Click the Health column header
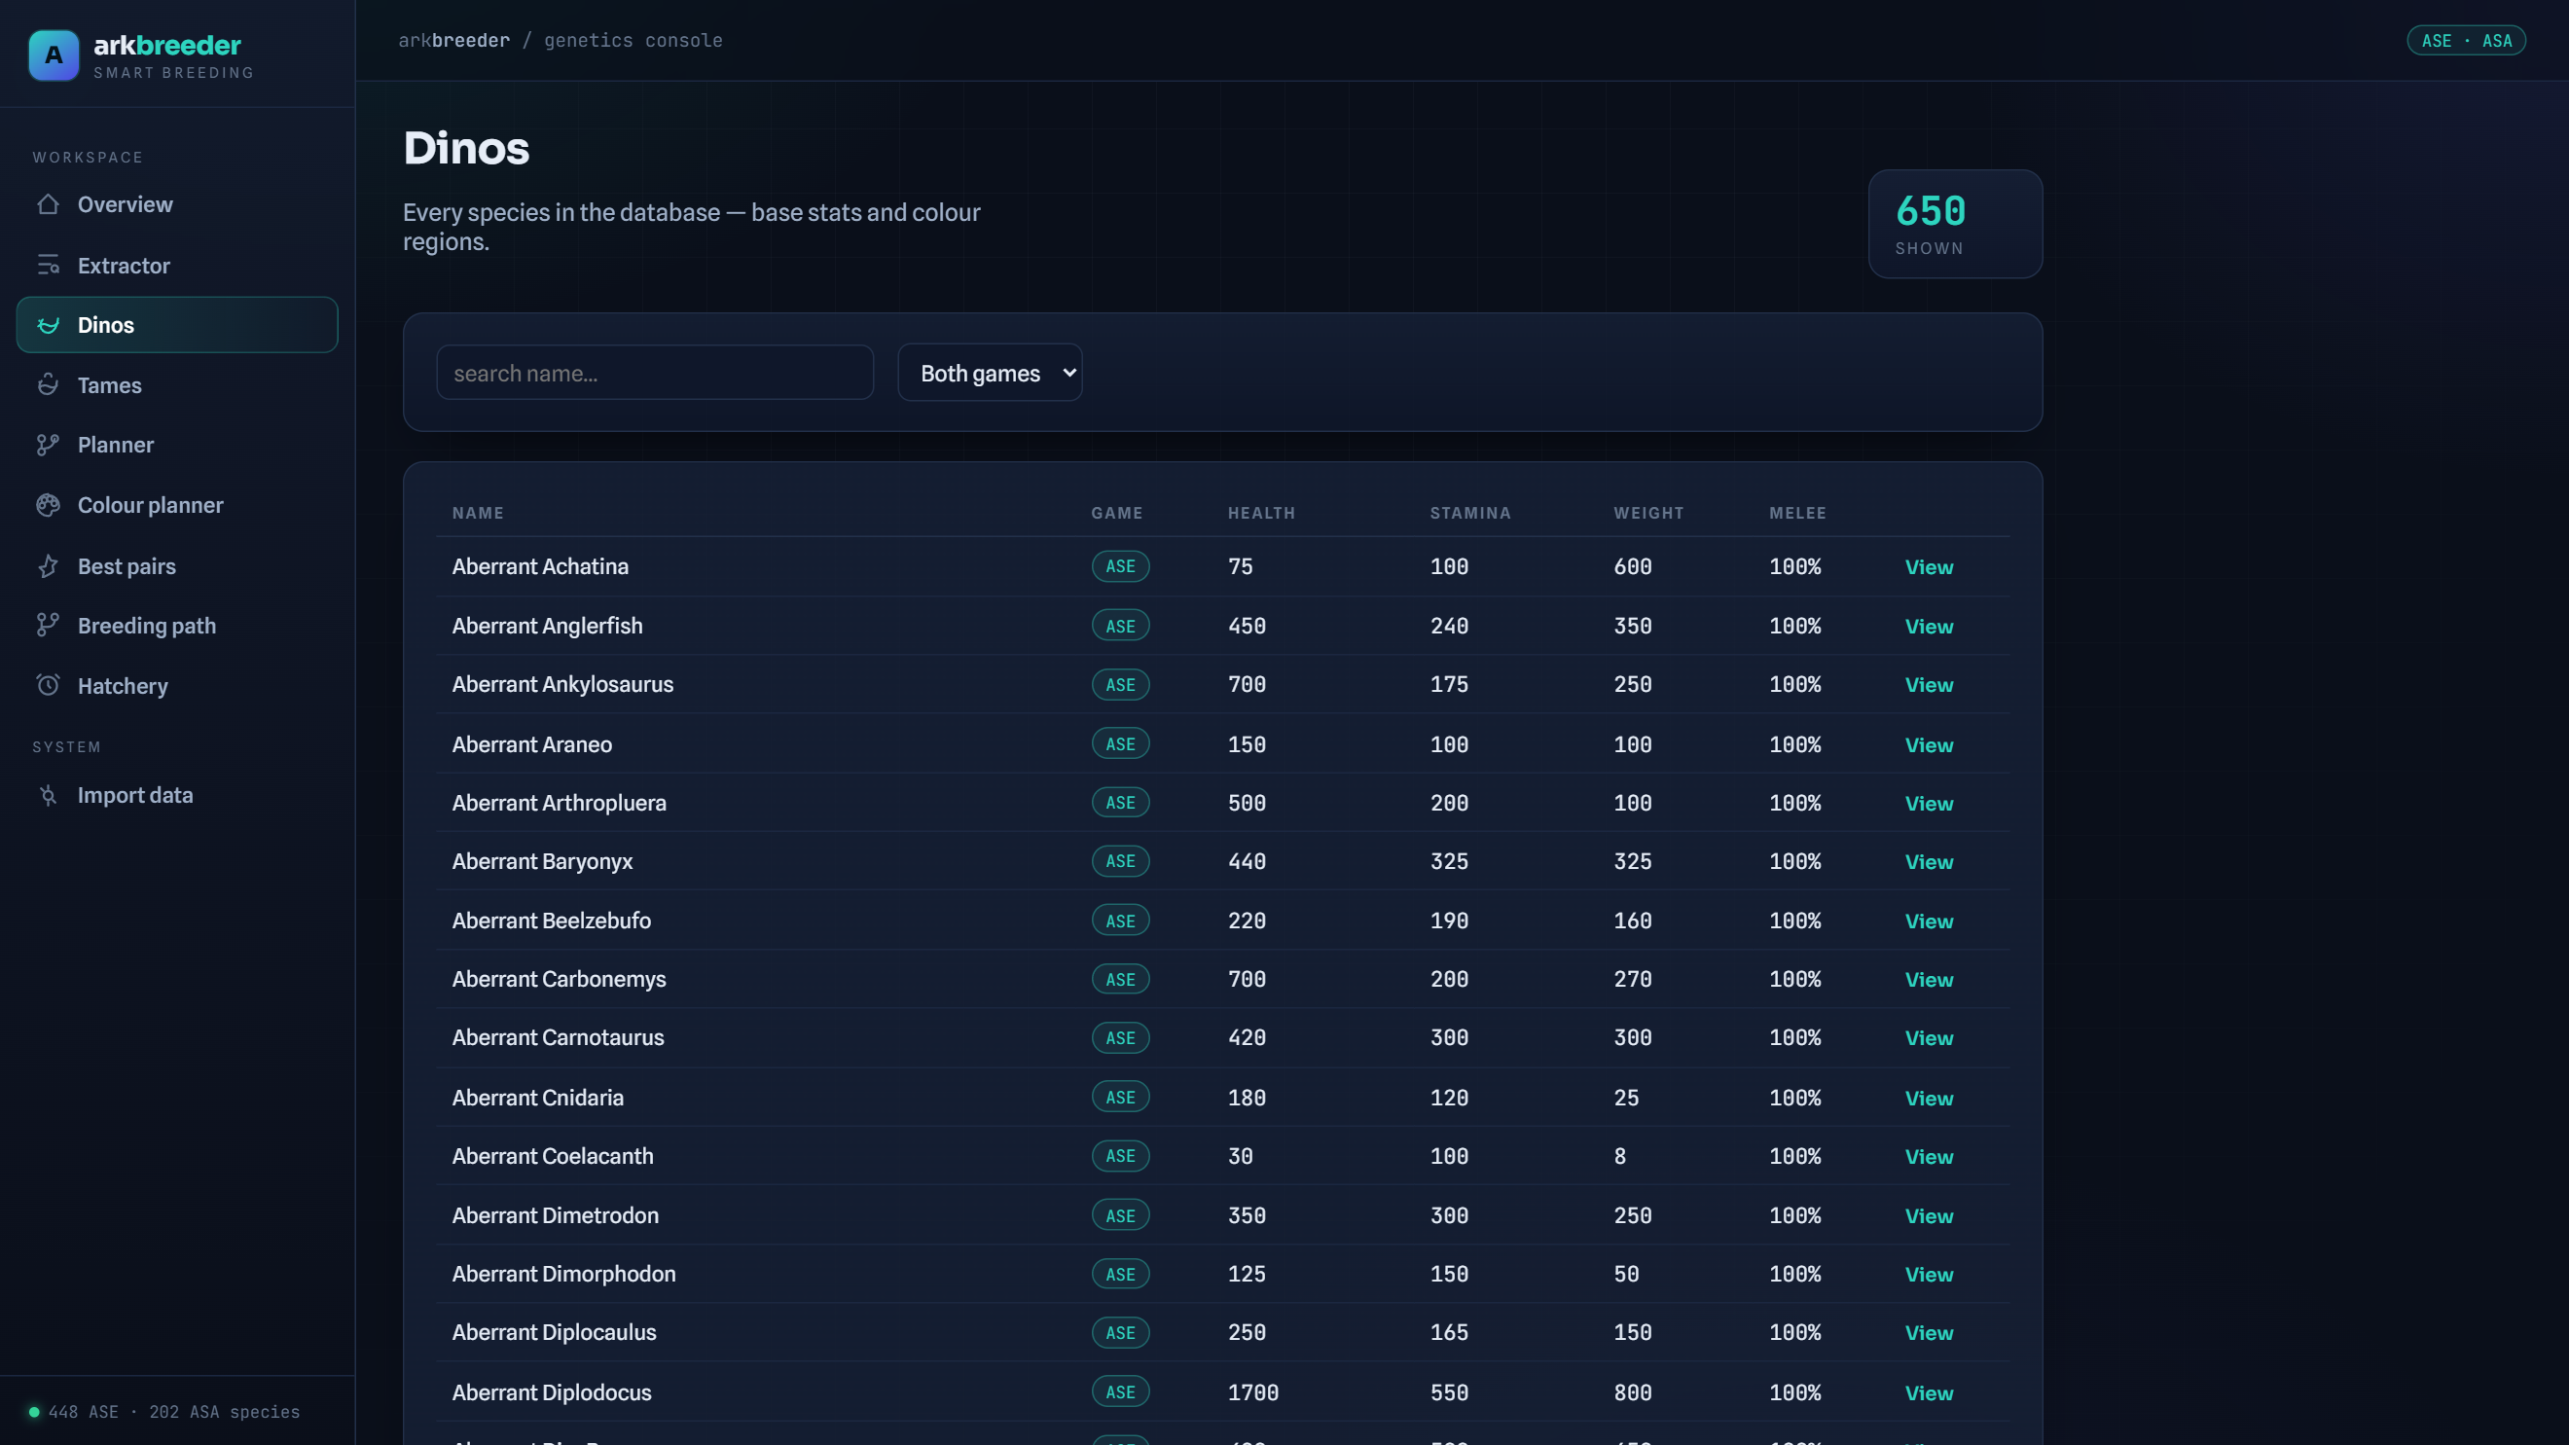 point(1260,513)
